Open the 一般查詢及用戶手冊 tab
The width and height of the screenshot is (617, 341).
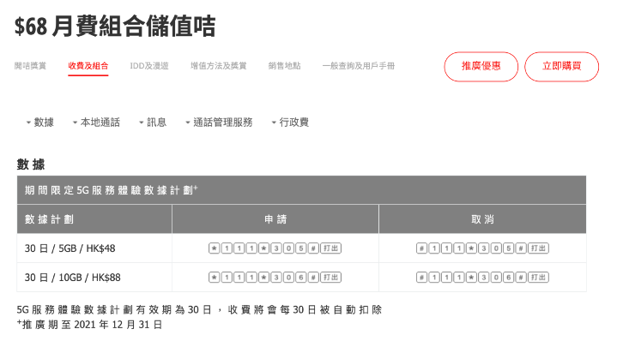pyautogui.click(x=359, y=66)
